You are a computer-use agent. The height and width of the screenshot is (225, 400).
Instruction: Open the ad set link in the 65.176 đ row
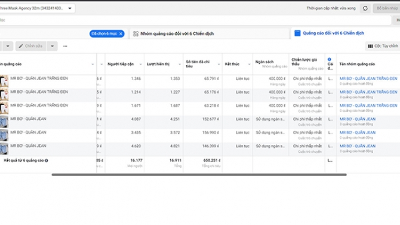[368, 92]
